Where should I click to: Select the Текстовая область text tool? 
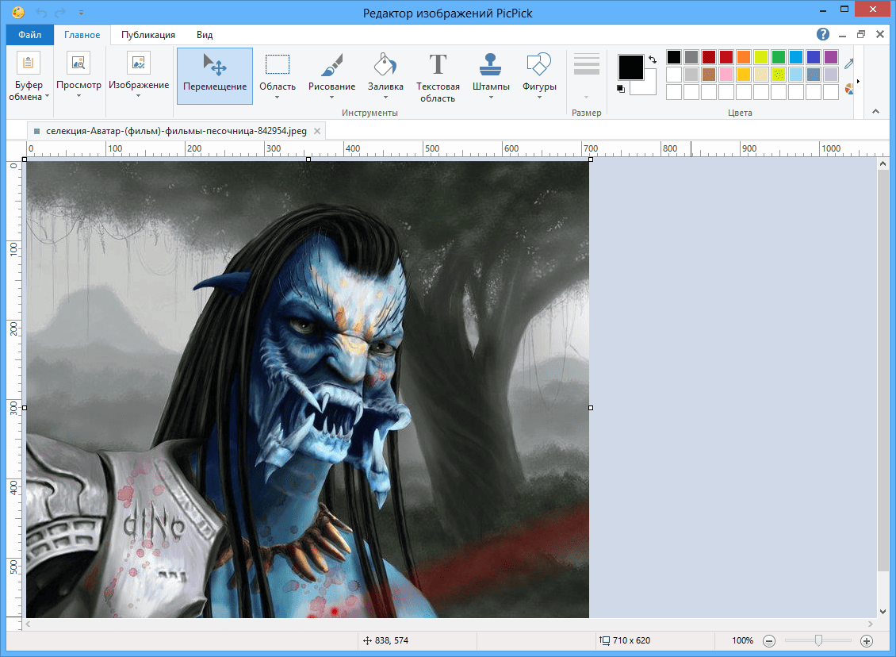coord(438,77)
